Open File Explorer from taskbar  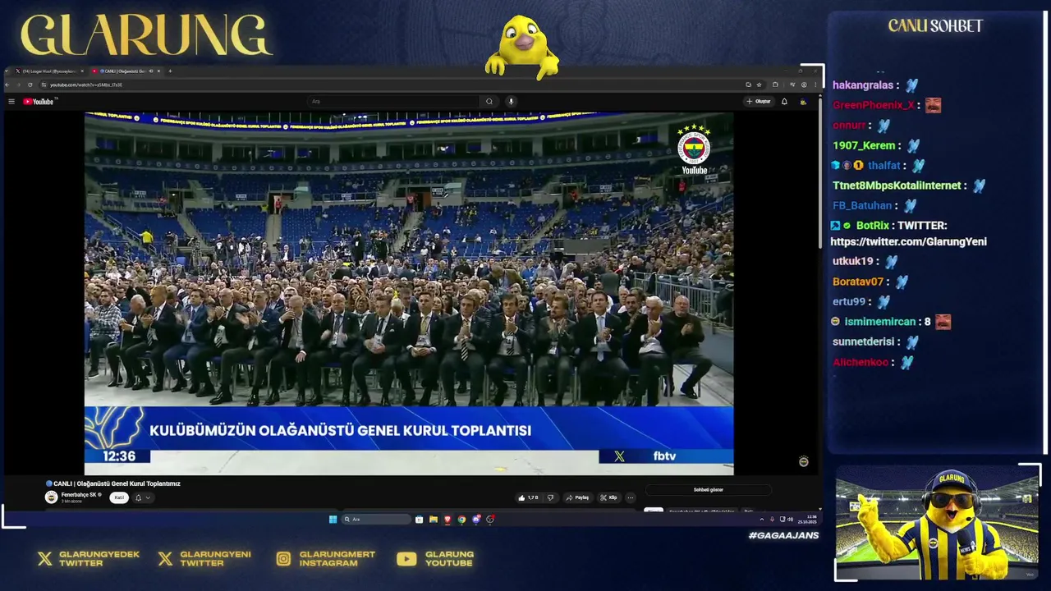[434, 519]
